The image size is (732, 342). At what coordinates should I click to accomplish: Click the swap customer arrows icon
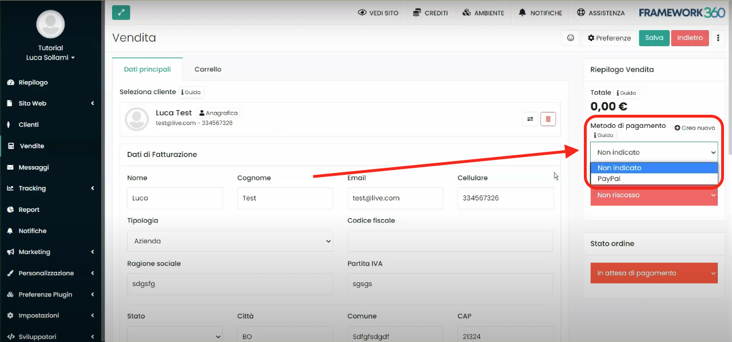[x=530, y=119]
